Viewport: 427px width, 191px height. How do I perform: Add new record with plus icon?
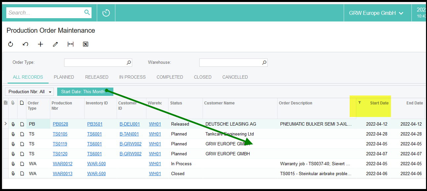point(40,44)
